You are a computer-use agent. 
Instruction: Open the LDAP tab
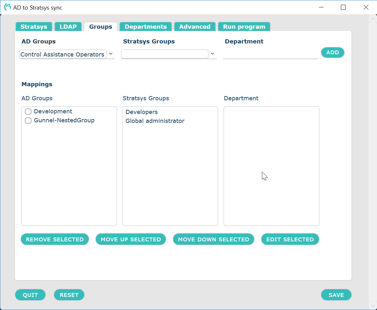(x=68, y=26)
